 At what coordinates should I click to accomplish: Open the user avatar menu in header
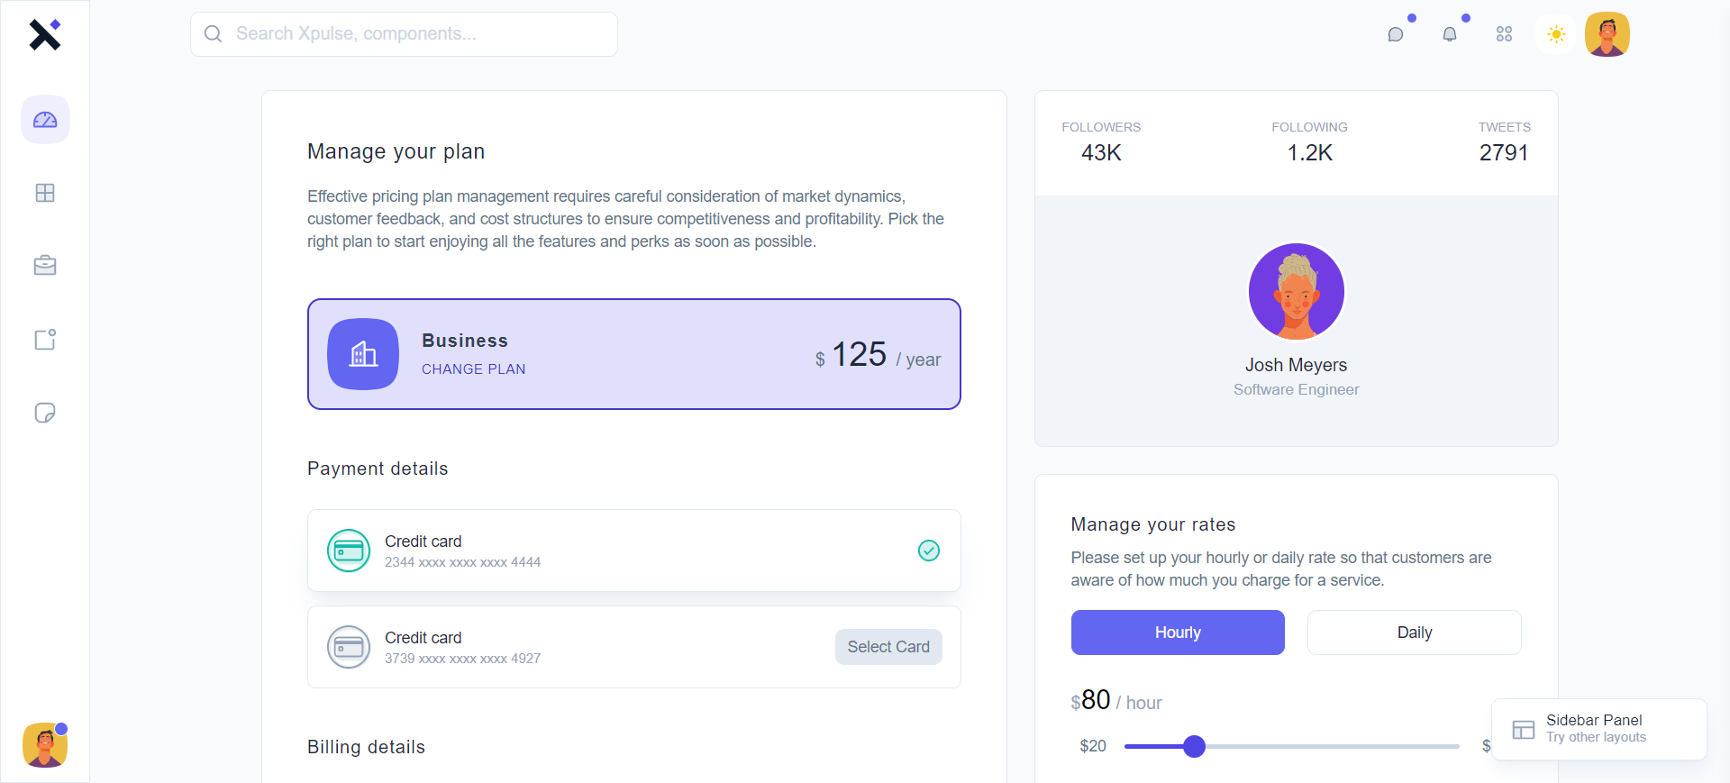[x=1607, y=34]
